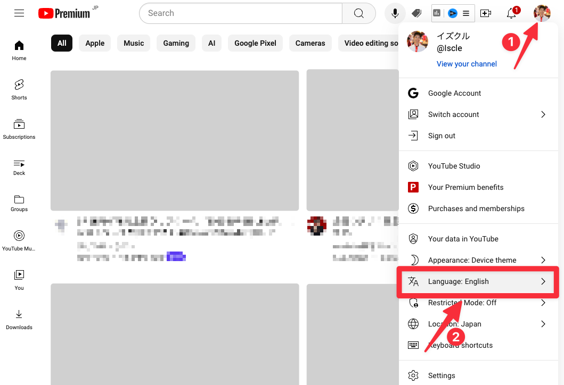Click the second video's channel avatar
This screenshot has width=564, height=385.
[x=317, y=226]
